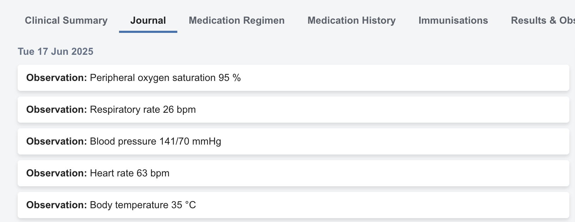The height and width of the screenshot is (222, 575).
Task: View the Results & Obs tab
Action: 542,21
